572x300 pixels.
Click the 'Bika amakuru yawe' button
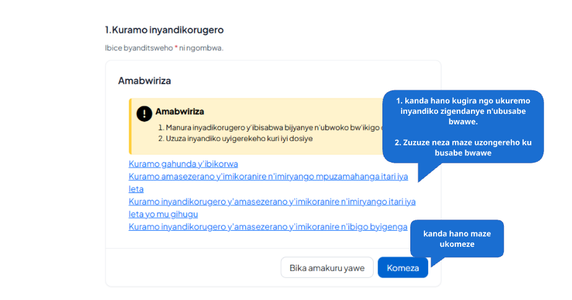click(327, 268)
